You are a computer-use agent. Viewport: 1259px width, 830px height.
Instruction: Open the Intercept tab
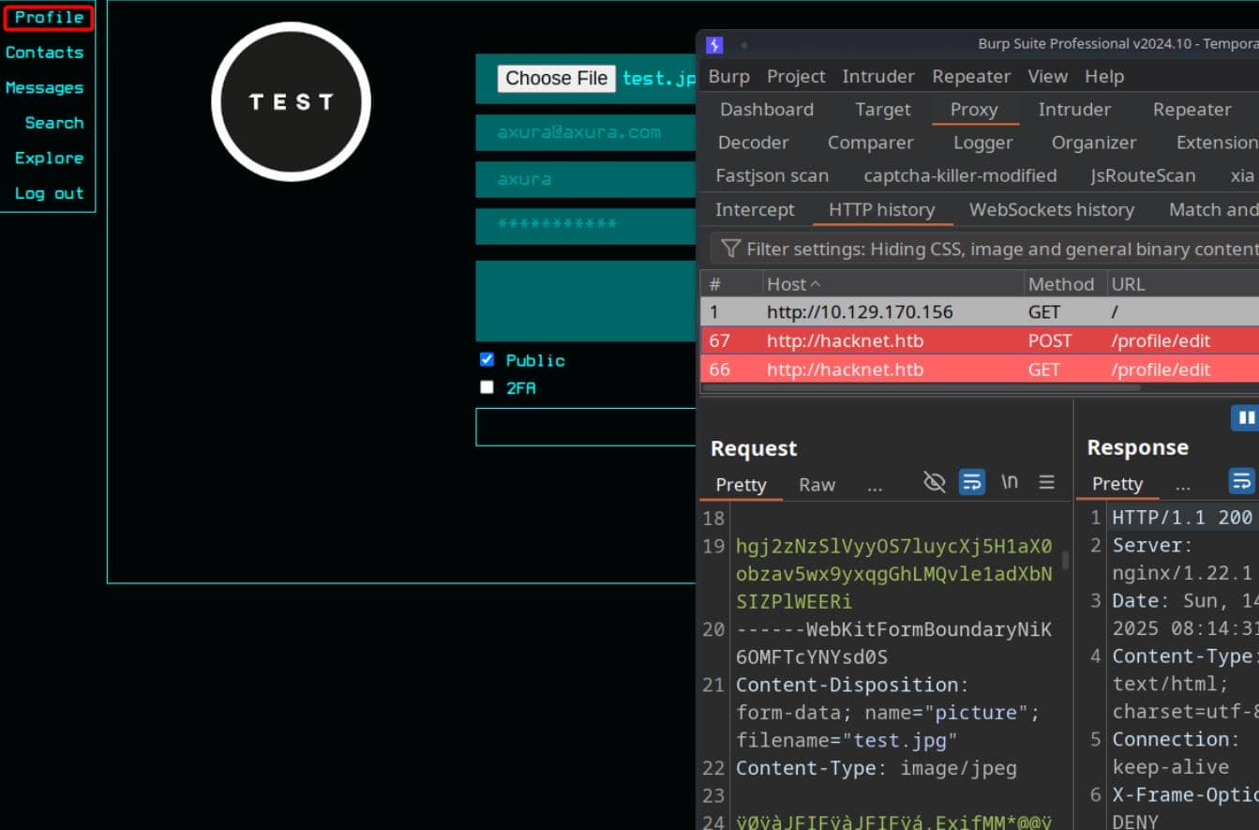point(754,209)
